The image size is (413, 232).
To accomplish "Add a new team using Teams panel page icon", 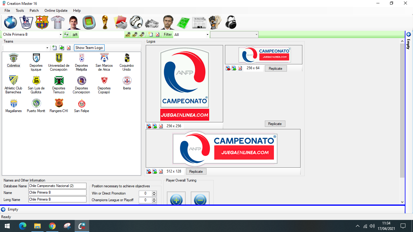I will click(54, 48).
